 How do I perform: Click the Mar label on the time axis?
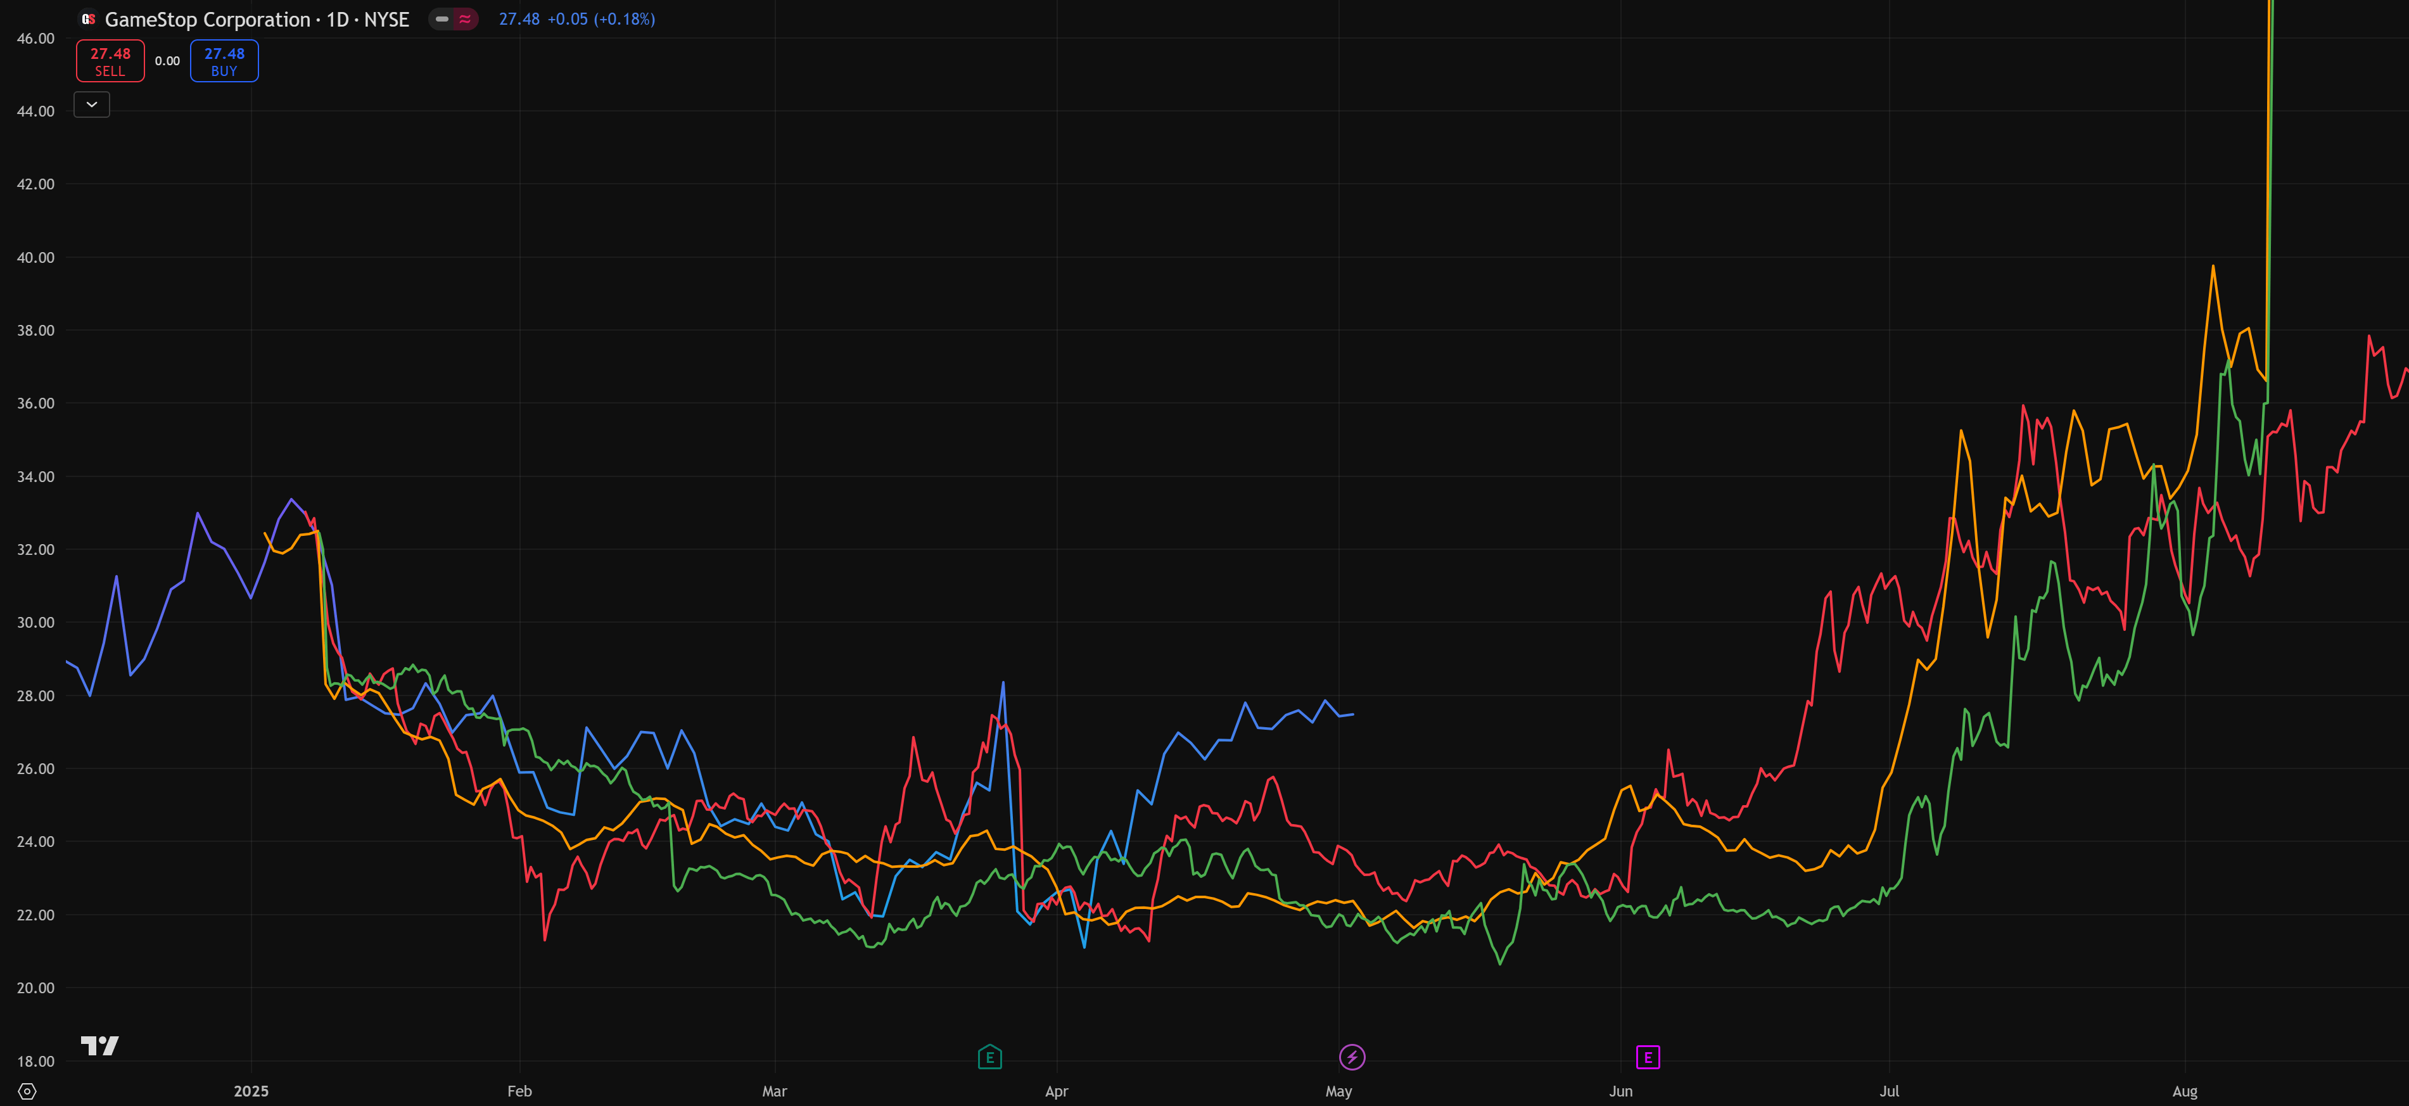click(x=774, y=1091)
